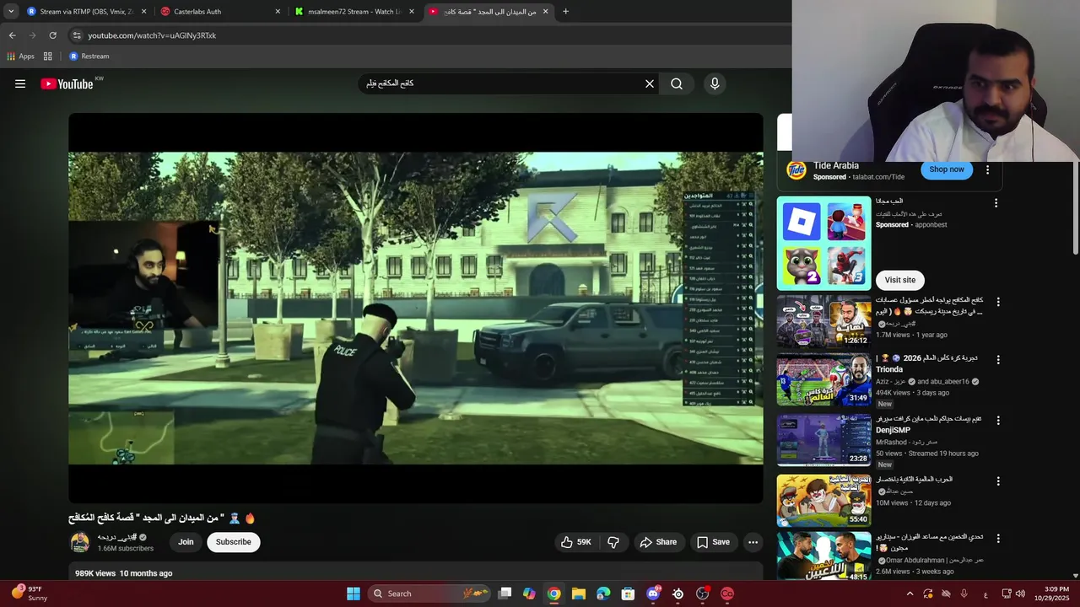Go back in Chrome browser
This screenshot has height=607, width=1080.
(12, 35)
